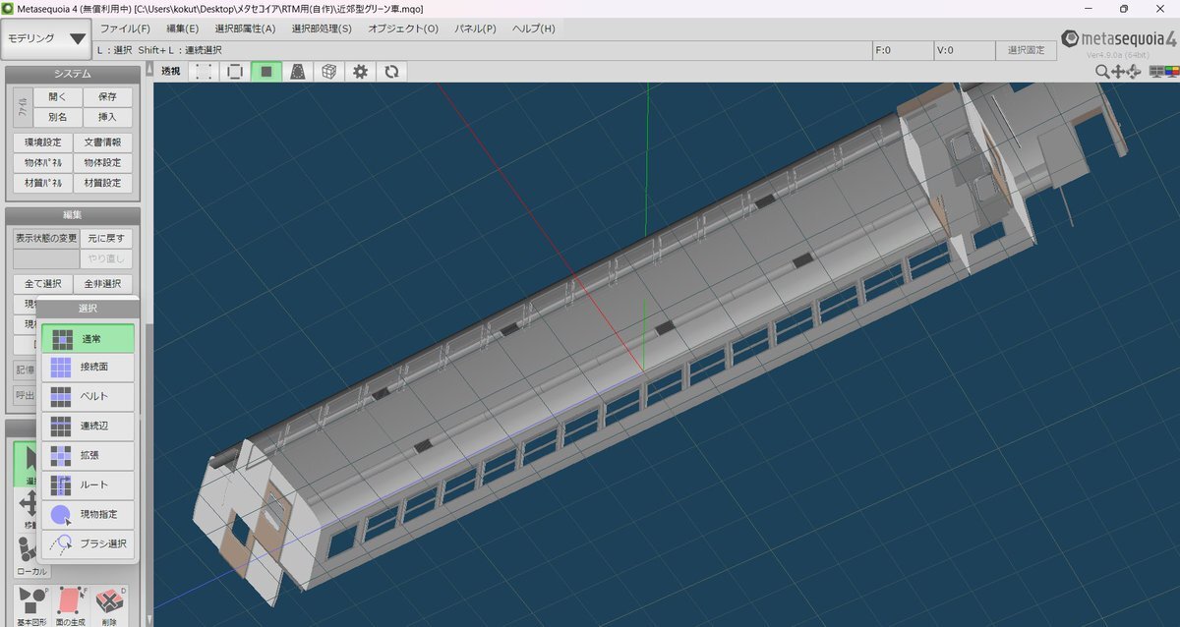This screenshot has width=1180, height=627.
Task: Click the 開く open file button
Action: 57,97
